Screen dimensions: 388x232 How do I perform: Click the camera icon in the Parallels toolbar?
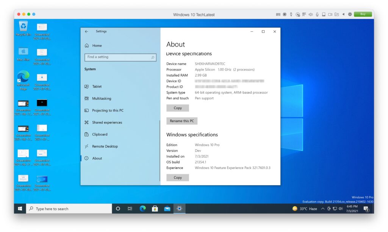click(330, 14)
